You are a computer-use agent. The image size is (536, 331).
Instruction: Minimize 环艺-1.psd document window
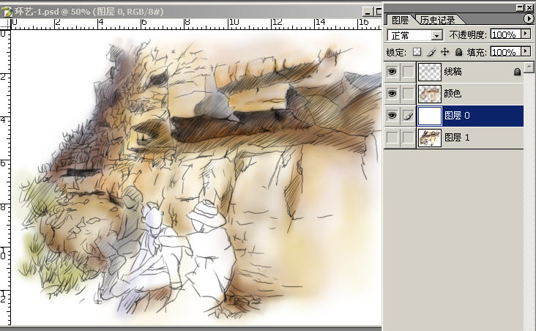pyautogui.click(x=367, y=12)
